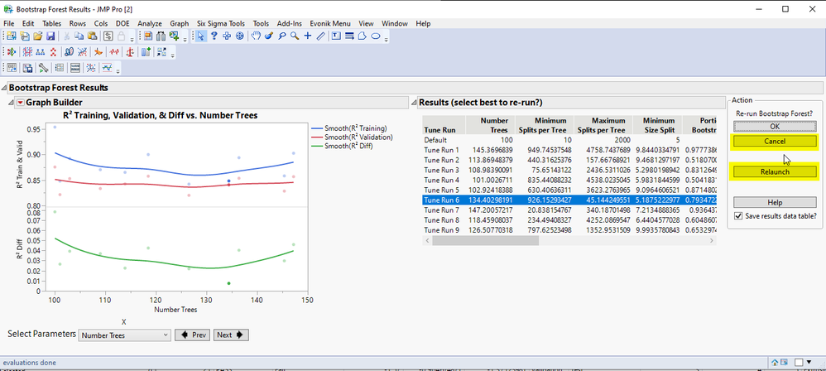The image size is (826, 371).
Task: Open the Select Parameters dropdown
Action: pos(124,335)
